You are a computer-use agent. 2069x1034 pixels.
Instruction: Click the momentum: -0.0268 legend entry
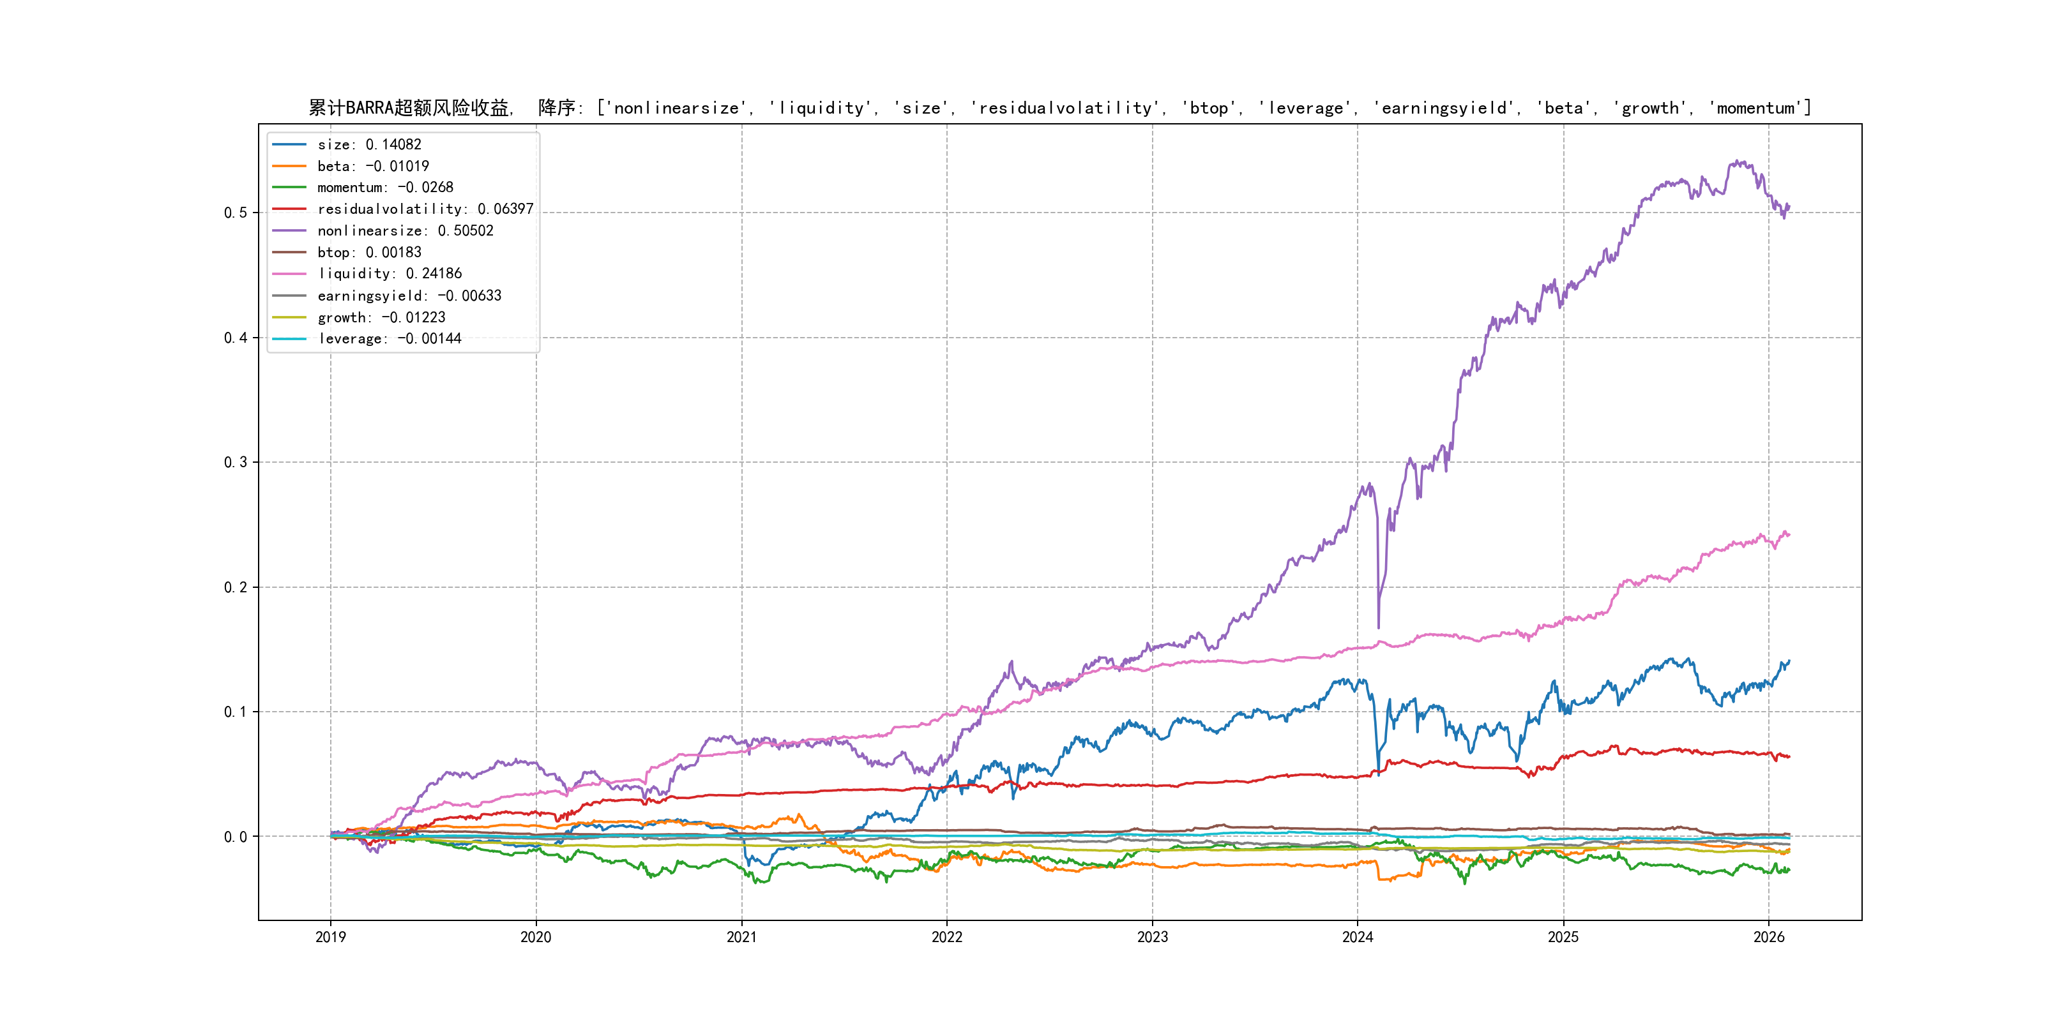pos(384,187)
